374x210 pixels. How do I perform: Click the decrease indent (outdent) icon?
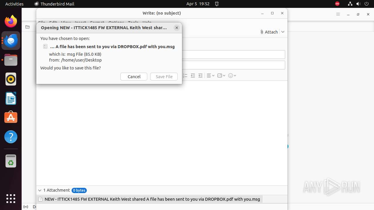(x=193, y=76)
